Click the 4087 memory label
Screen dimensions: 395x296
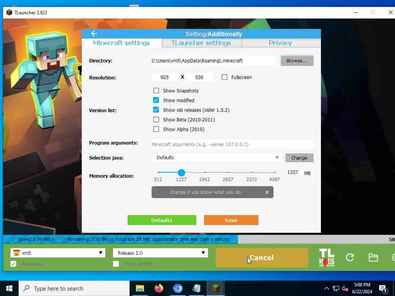click(274, 180)
